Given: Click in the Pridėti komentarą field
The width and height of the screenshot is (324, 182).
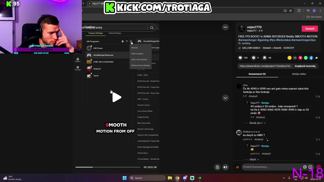Looking at the screenshot, I should tap(272, 167).
